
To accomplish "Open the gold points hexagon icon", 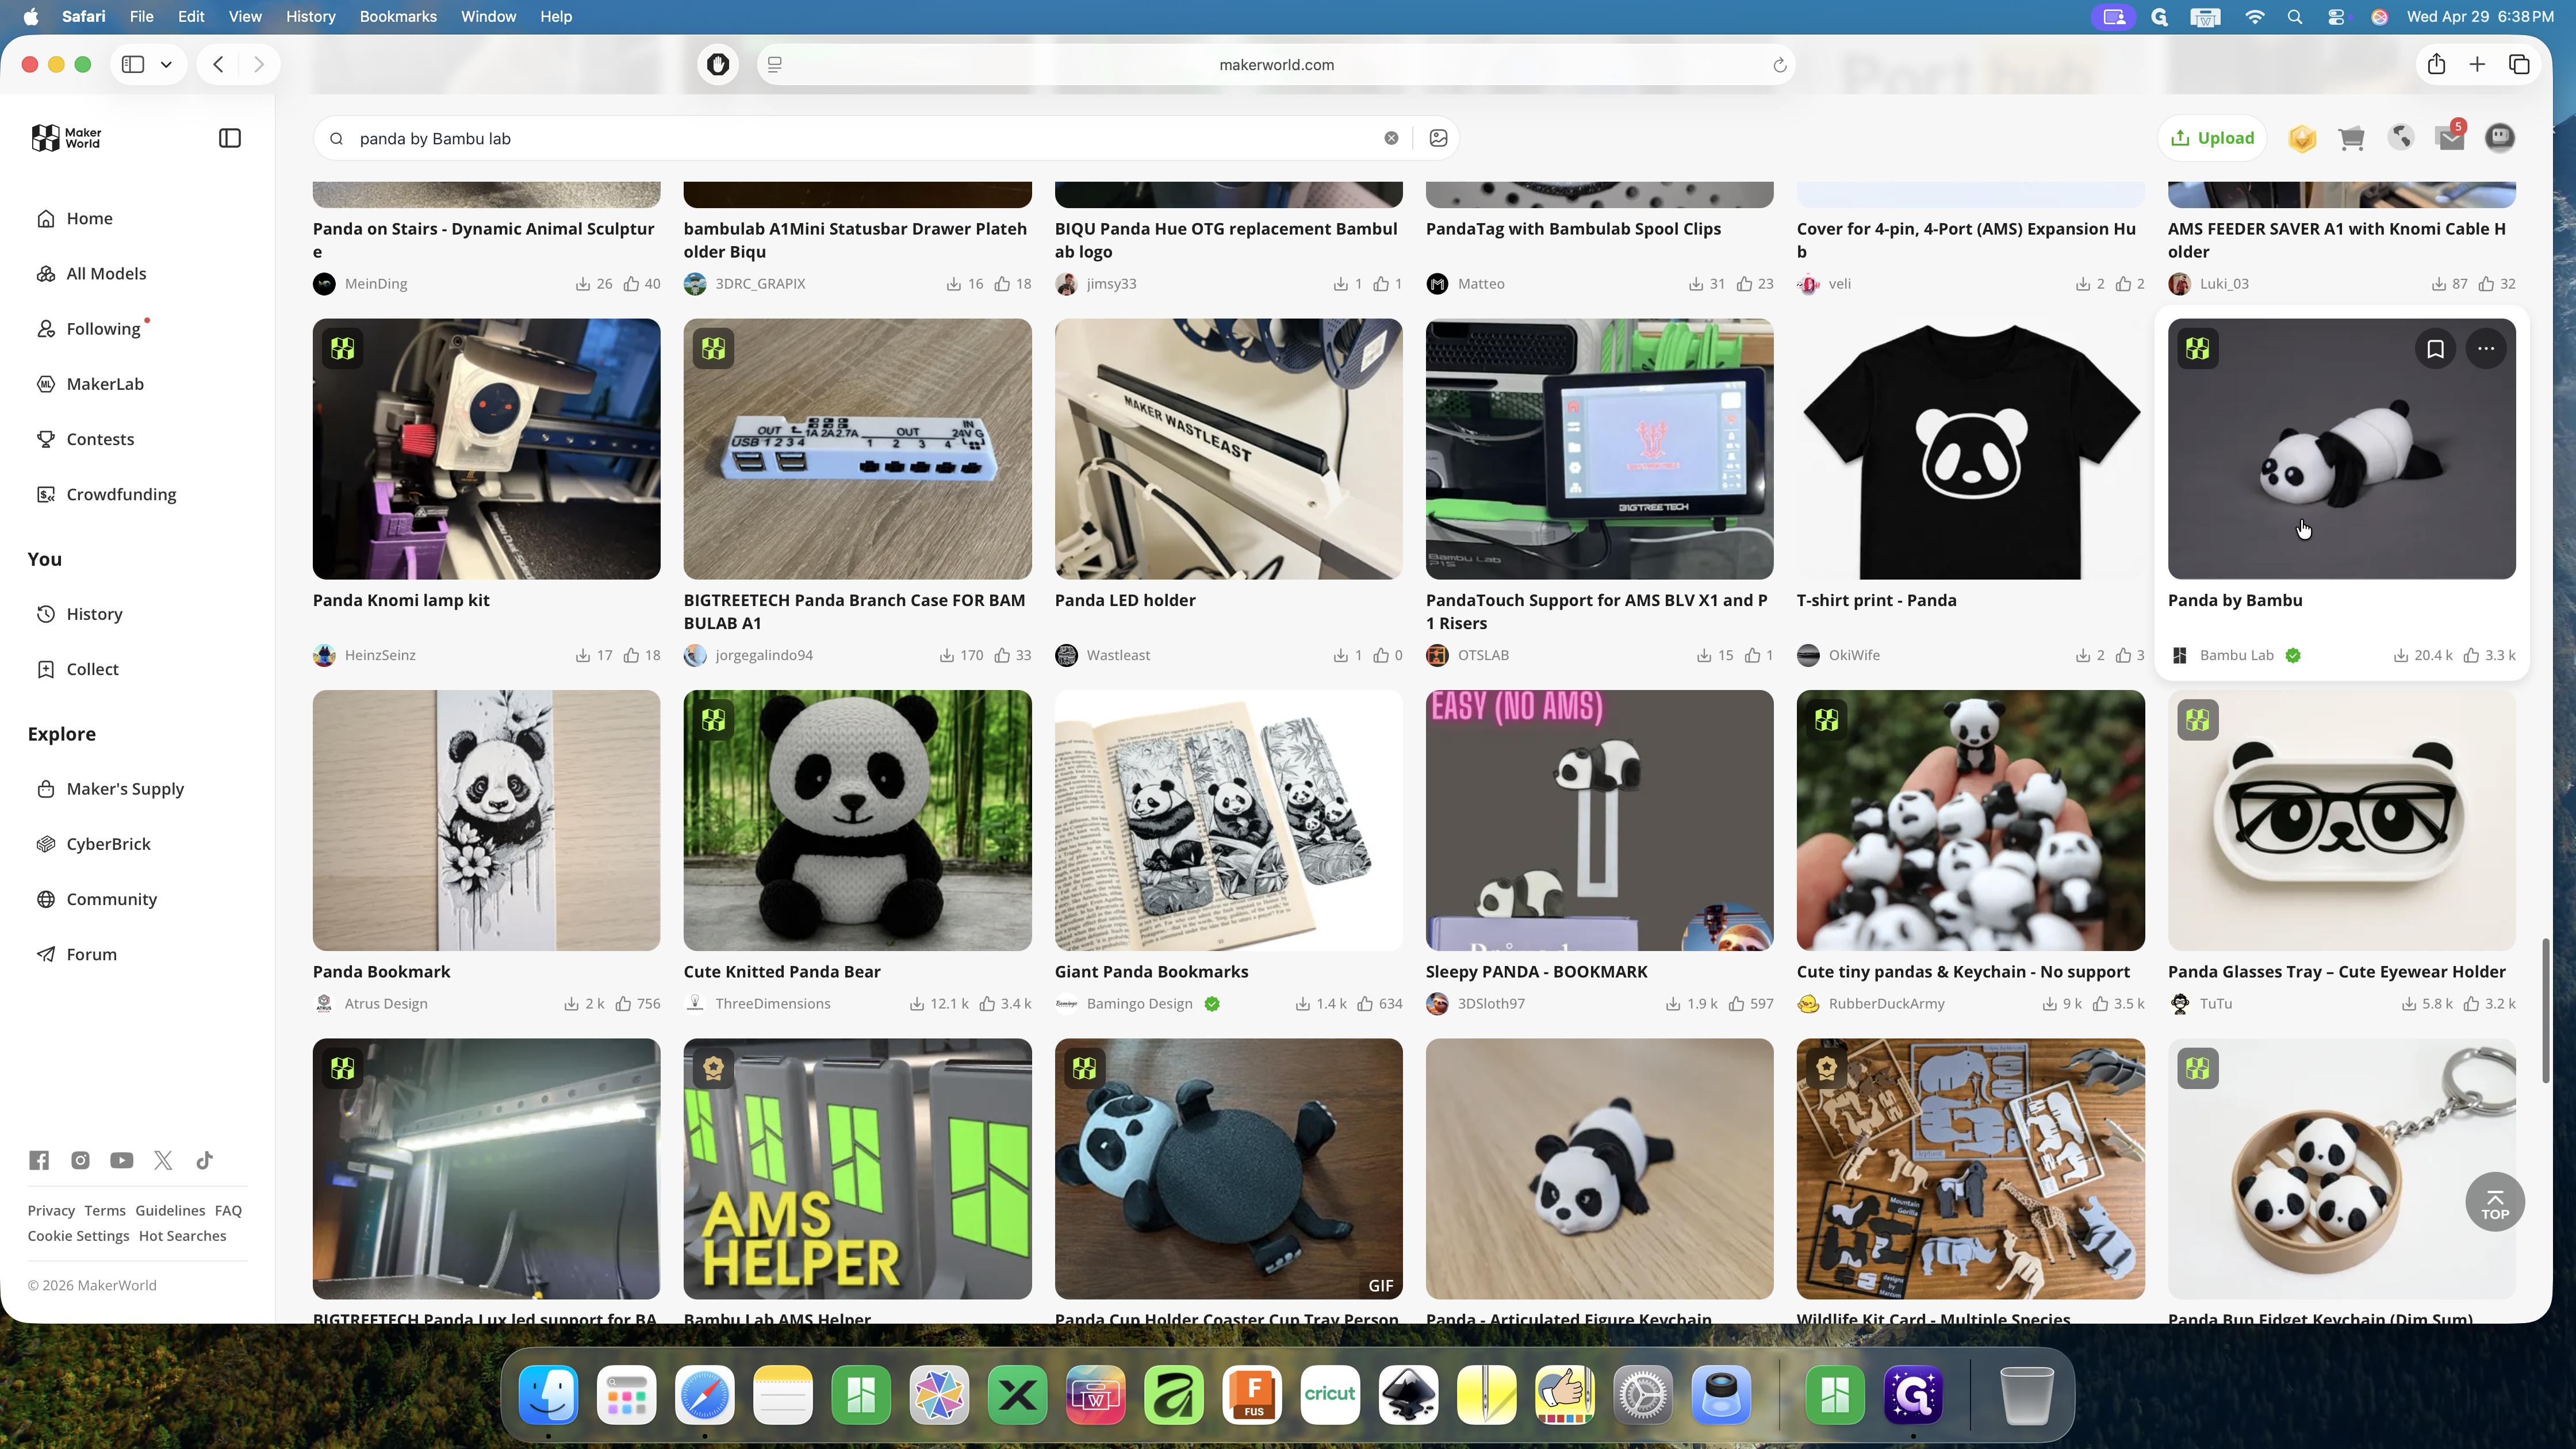I will click(x=2302, y=138).
